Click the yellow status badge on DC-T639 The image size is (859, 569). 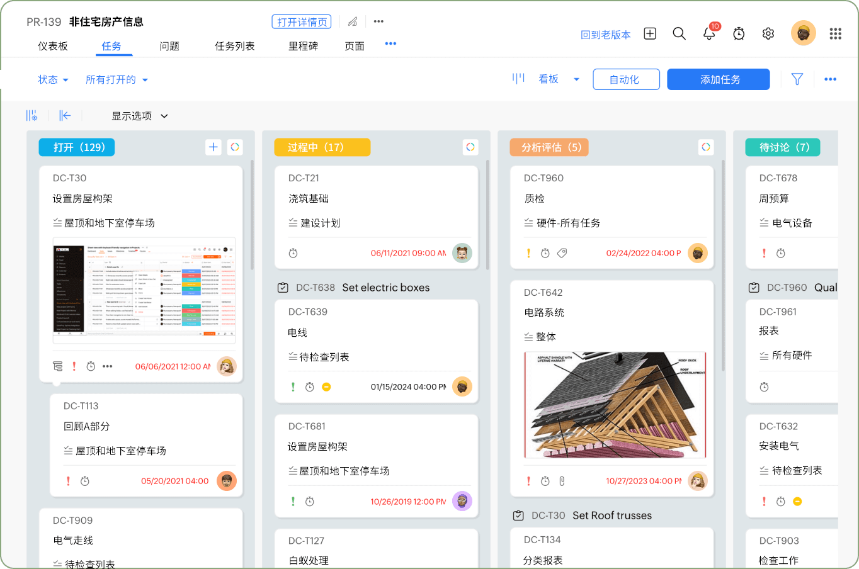click(326, 386)
